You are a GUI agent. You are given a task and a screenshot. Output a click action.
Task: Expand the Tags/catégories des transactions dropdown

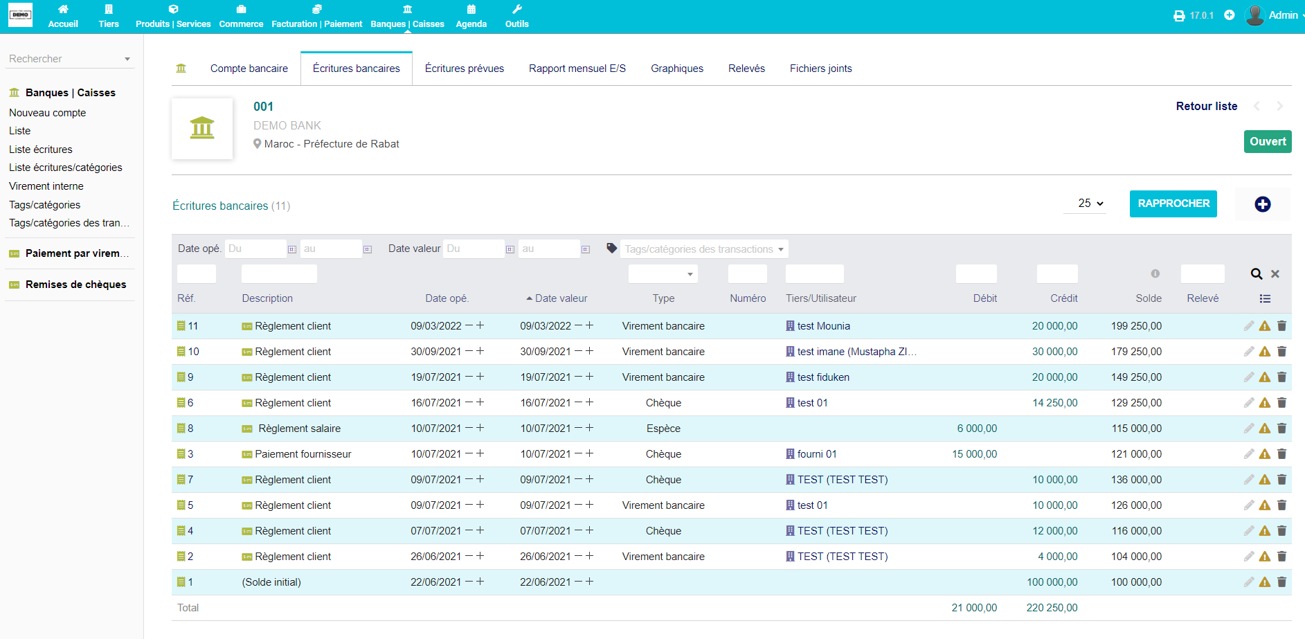click(x=703, y=249)
